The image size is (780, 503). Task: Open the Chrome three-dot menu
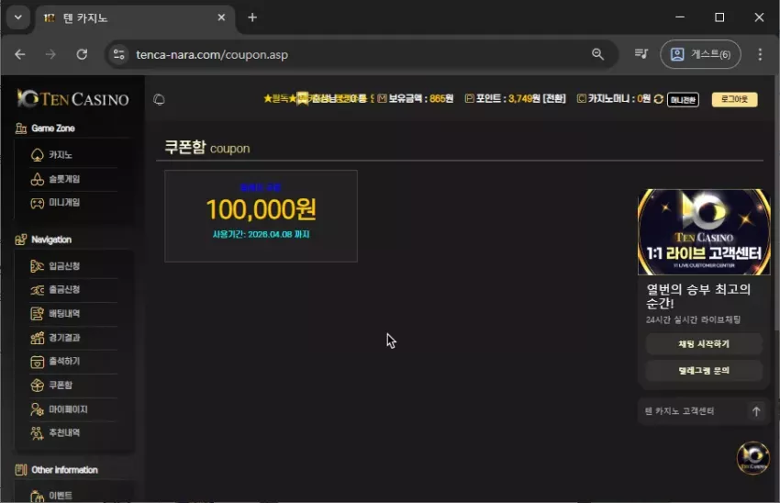pos(760,54)
